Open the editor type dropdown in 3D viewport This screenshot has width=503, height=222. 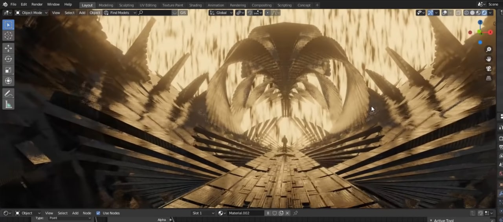pyautogui.click(x=7, y=13)
